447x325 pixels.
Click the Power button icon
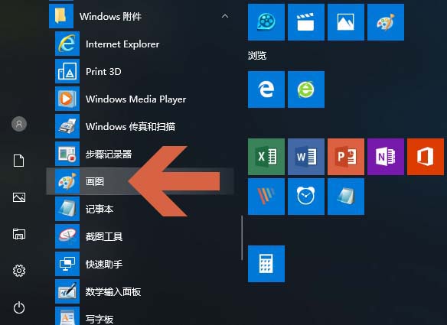(19, 307)
